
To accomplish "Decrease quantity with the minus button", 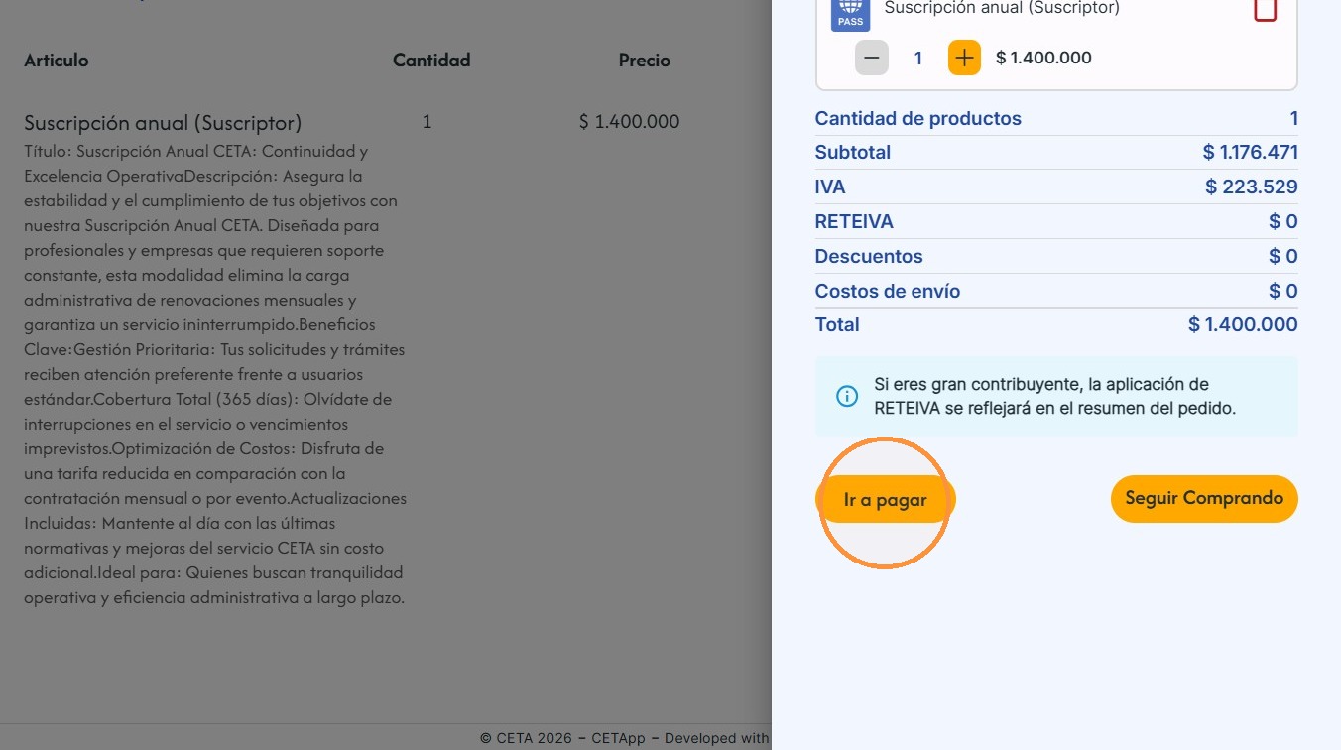I will [872, 58].
